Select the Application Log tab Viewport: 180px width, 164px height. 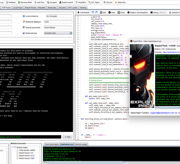point(67,144)
